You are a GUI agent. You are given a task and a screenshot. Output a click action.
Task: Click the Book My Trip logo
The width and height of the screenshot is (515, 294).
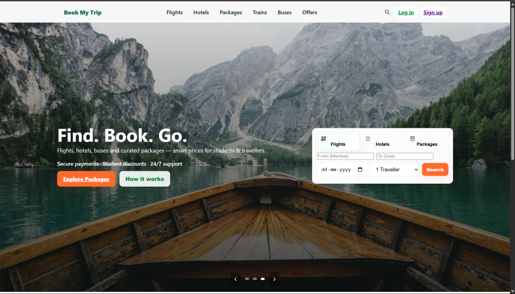(83, 12)
